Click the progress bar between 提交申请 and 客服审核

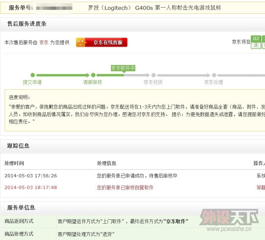coord(63,75)
